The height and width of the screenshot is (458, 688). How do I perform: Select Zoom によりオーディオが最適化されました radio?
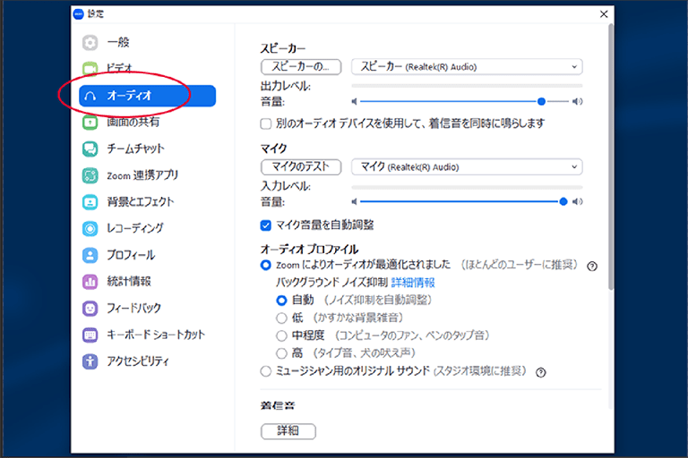pos(265,265)
